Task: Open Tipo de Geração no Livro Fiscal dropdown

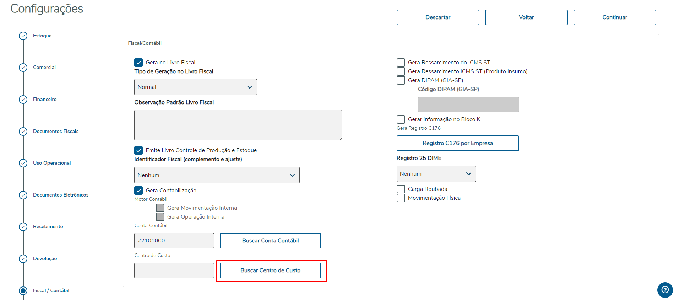Action: (195, 87)
